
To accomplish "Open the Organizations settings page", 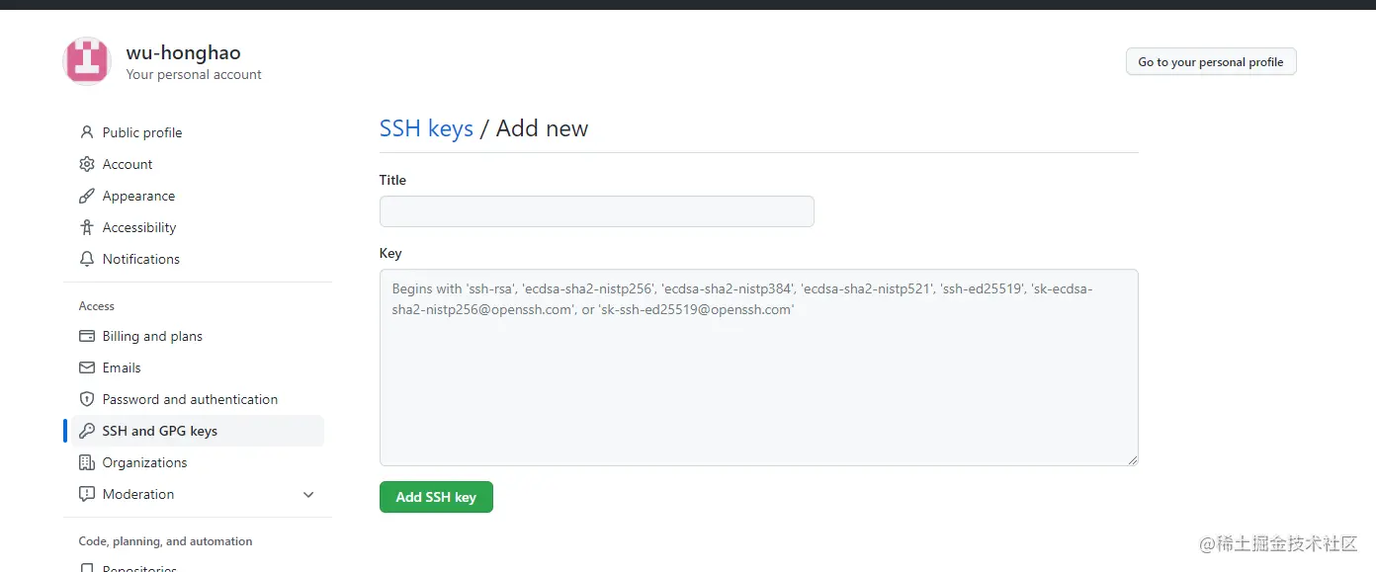I will [x=144, y=462].
